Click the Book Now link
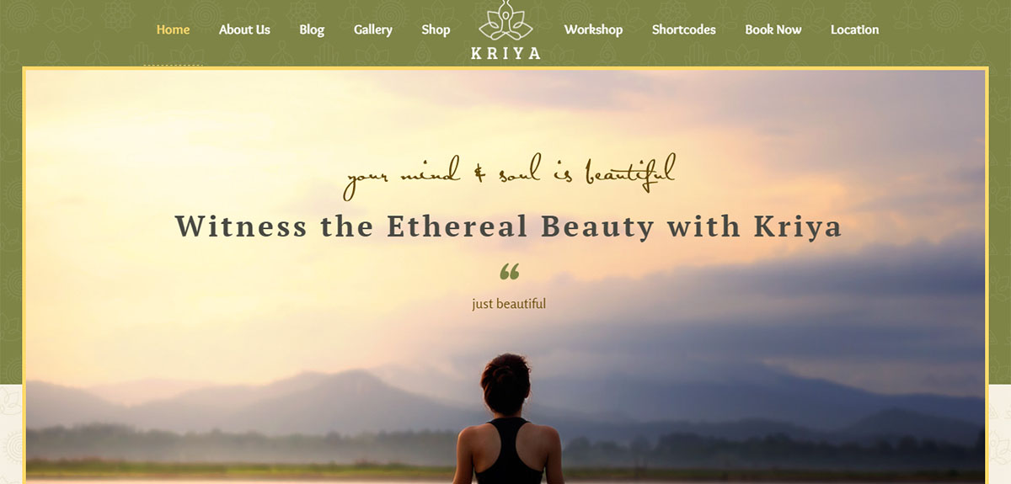 coord(773,29)
